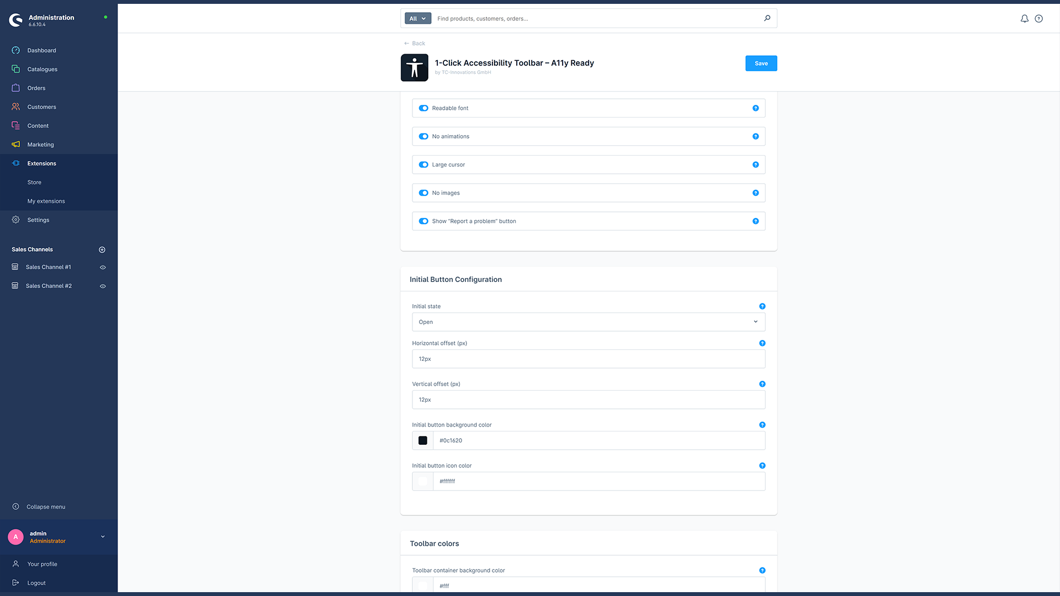The image size is (1060, 596).
Task: Click the accessibility plugin icon
Action: tap(414, 67)
